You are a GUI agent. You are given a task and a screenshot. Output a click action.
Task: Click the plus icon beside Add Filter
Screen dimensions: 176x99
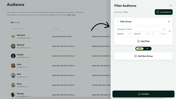tap(138, 41)
